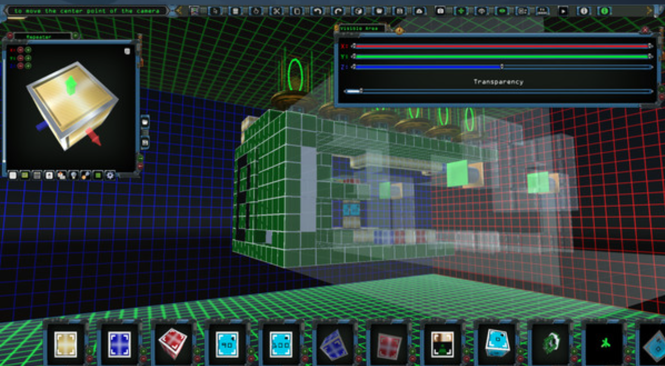
Task: Toggle the green eye visibility icon
Action: click(x=501, y=10)
